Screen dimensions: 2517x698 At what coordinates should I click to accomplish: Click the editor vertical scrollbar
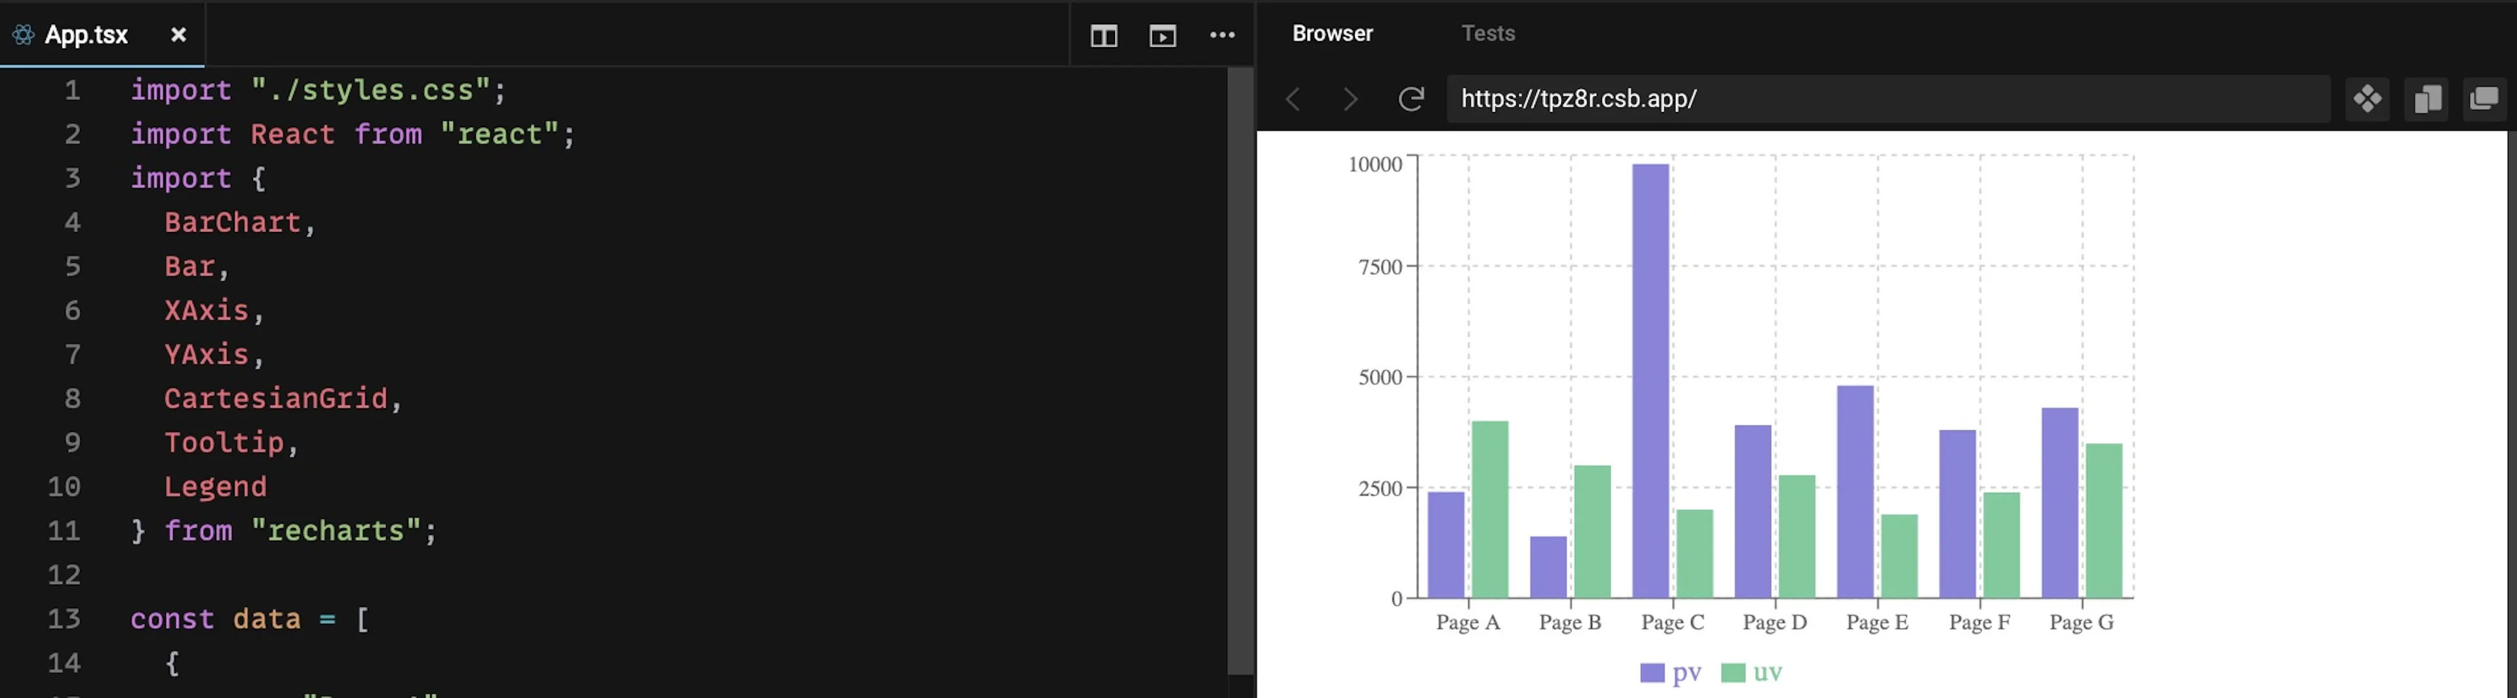click(1240, 370)
